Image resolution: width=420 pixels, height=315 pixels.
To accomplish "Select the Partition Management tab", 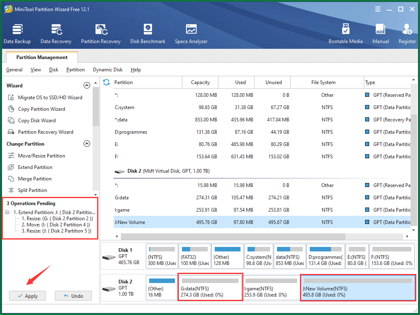I will tap(42, 57).
